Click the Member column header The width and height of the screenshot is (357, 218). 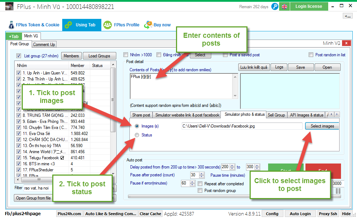tap(78, 66)
